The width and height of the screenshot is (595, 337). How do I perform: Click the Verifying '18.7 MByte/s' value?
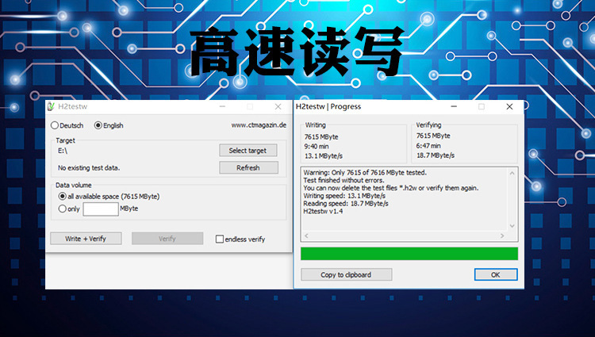[x=436, y=155]
